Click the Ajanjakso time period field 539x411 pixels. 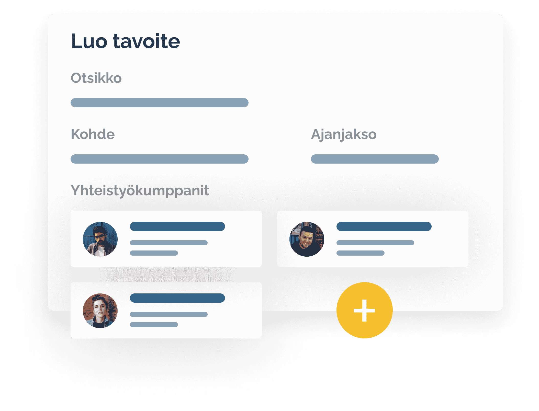[375, 159]
